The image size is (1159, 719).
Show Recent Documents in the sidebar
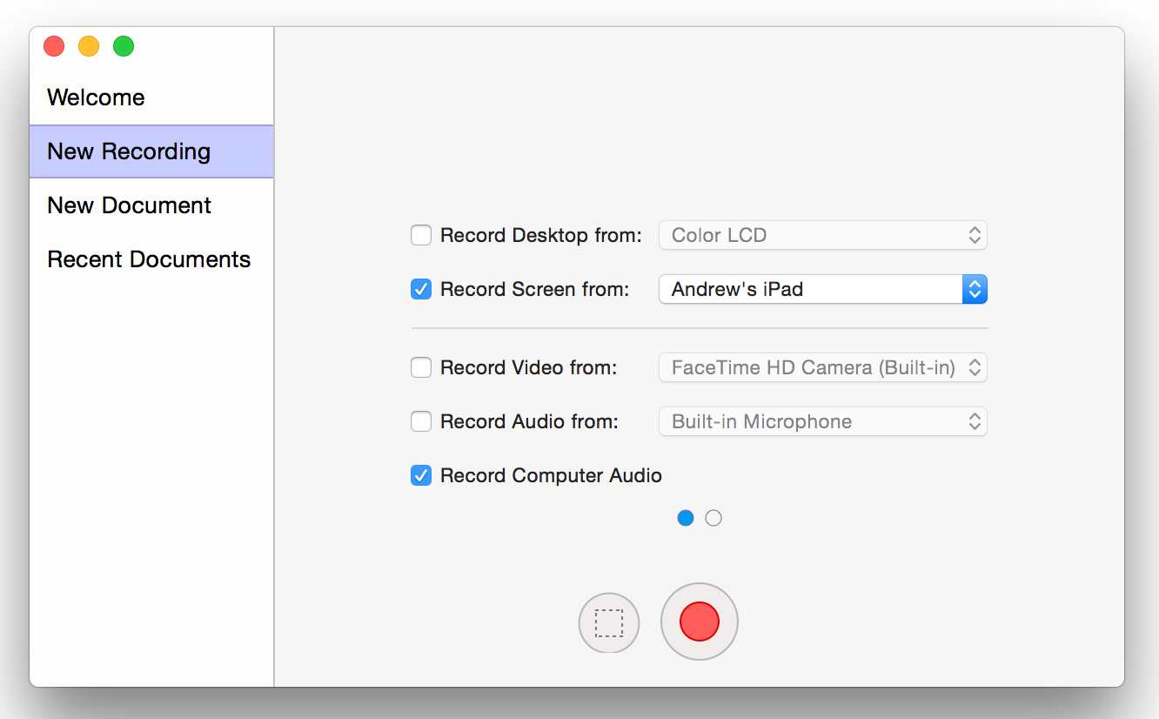pos(149,259)
